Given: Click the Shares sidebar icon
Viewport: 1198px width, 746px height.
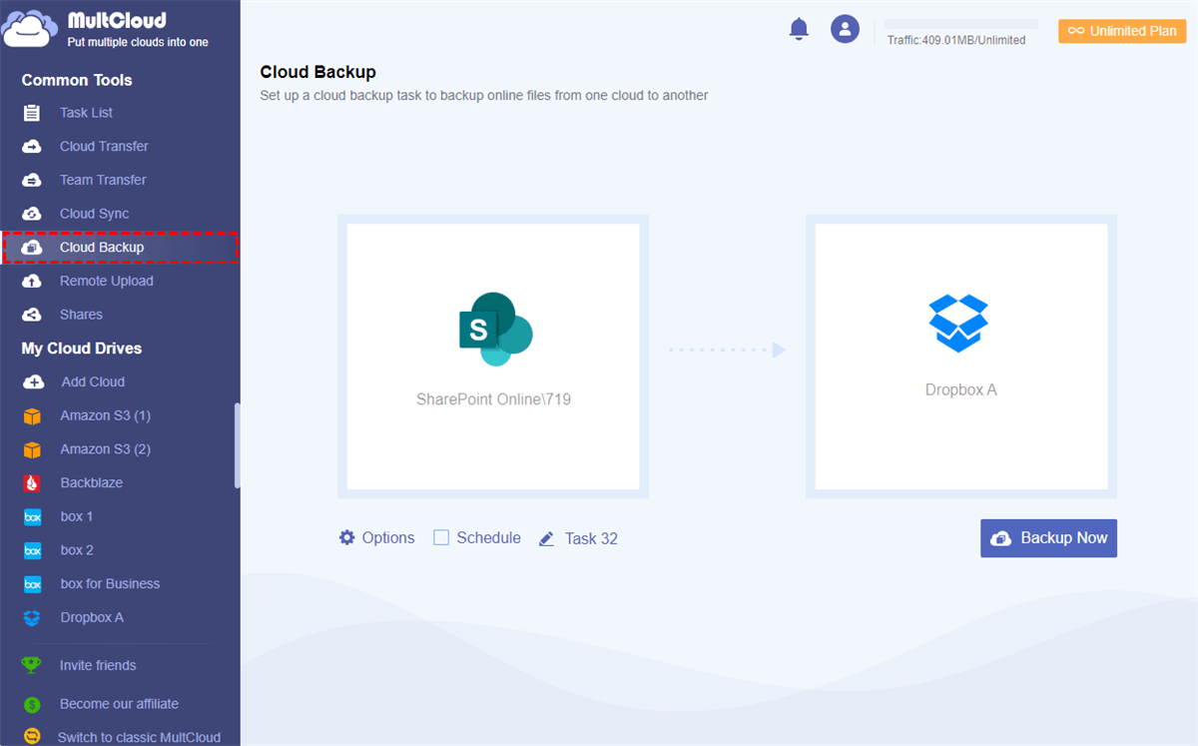Looking at the screenshot, I should pyautogui.click(x=32, y=315).
